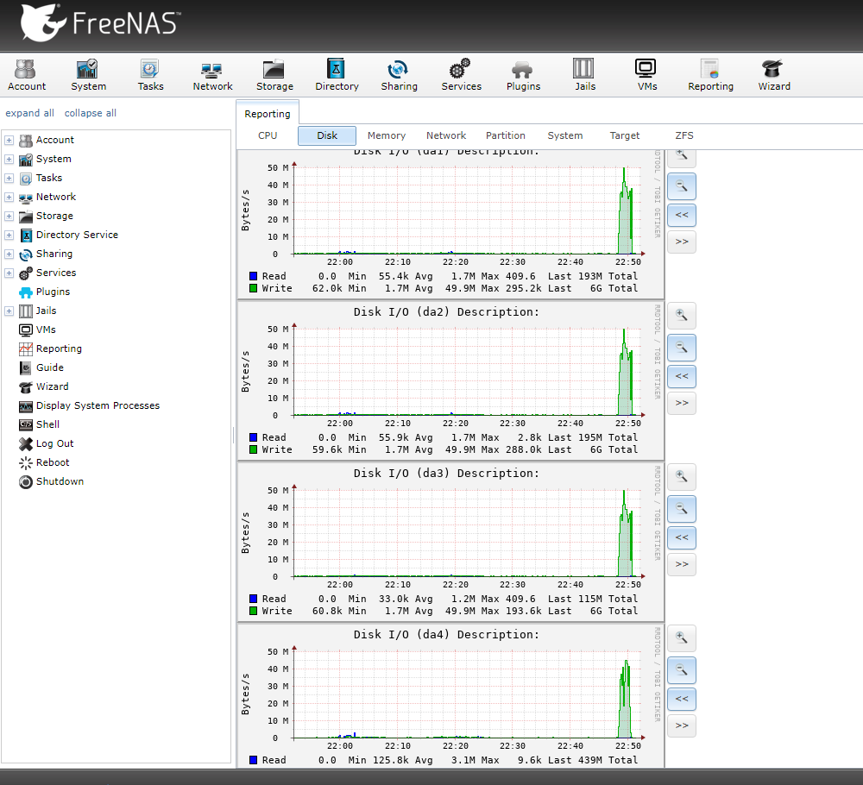The width and height of the screenshot is (863, 785).
Task: Open Wizard in the sidebar tree
Action: 53,386
